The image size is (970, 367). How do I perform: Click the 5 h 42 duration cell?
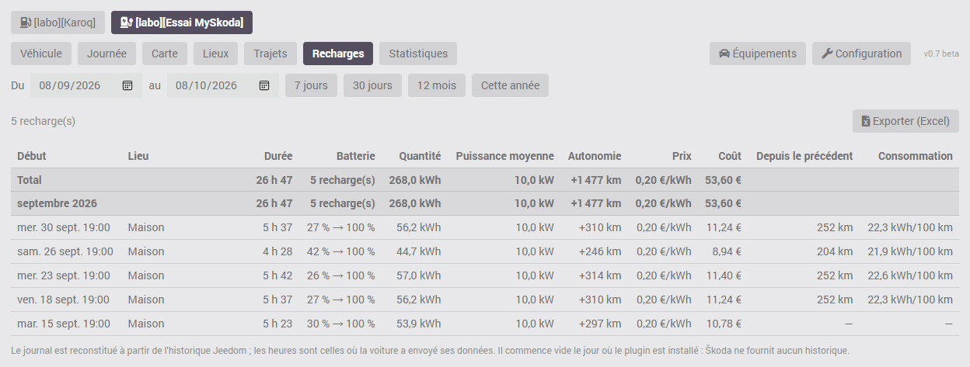point(277,275)
